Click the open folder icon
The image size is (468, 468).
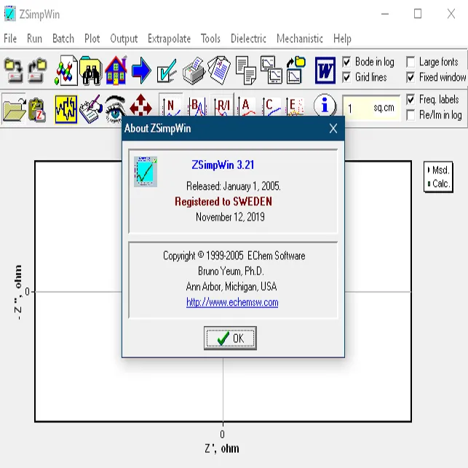point(14,110)
